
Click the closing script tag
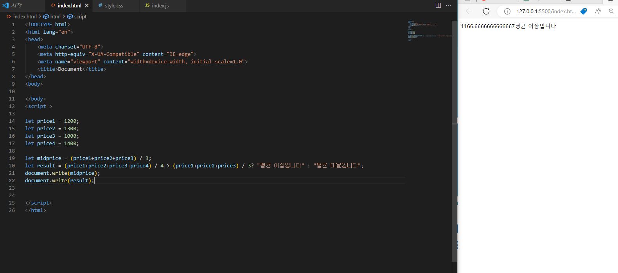click(38, 203)
